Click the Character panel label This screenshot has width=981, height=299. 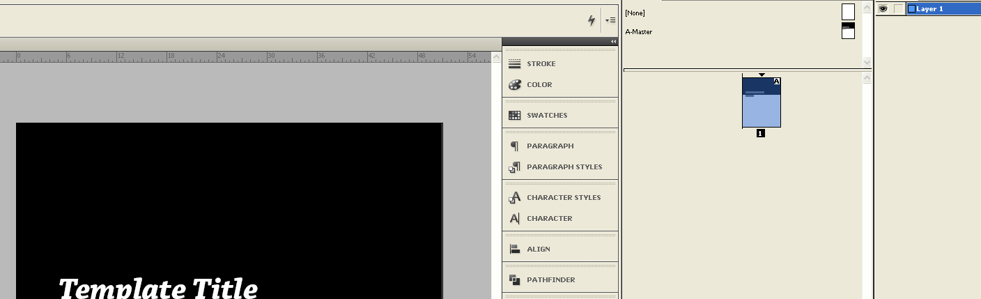550,219
